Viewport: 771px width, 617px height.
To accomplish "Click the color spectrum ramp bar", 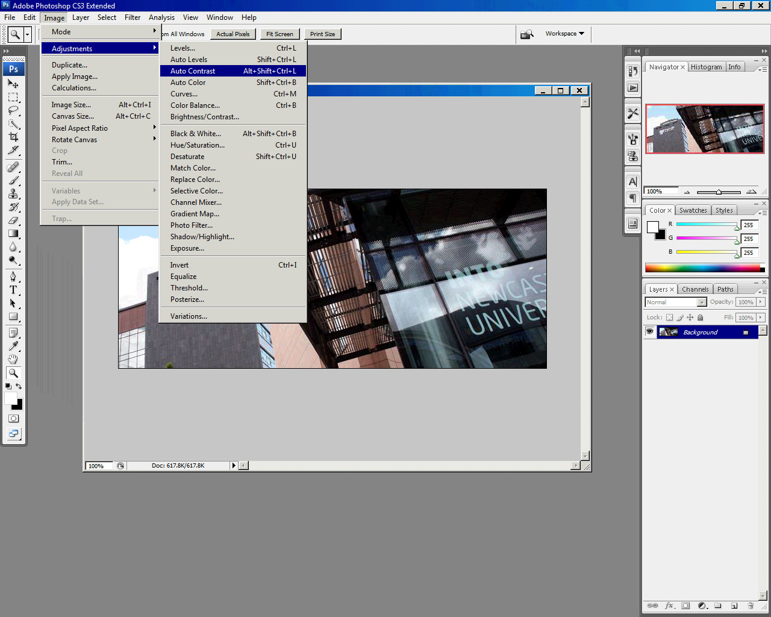I will pyautogui.click(x=704, y=268).
